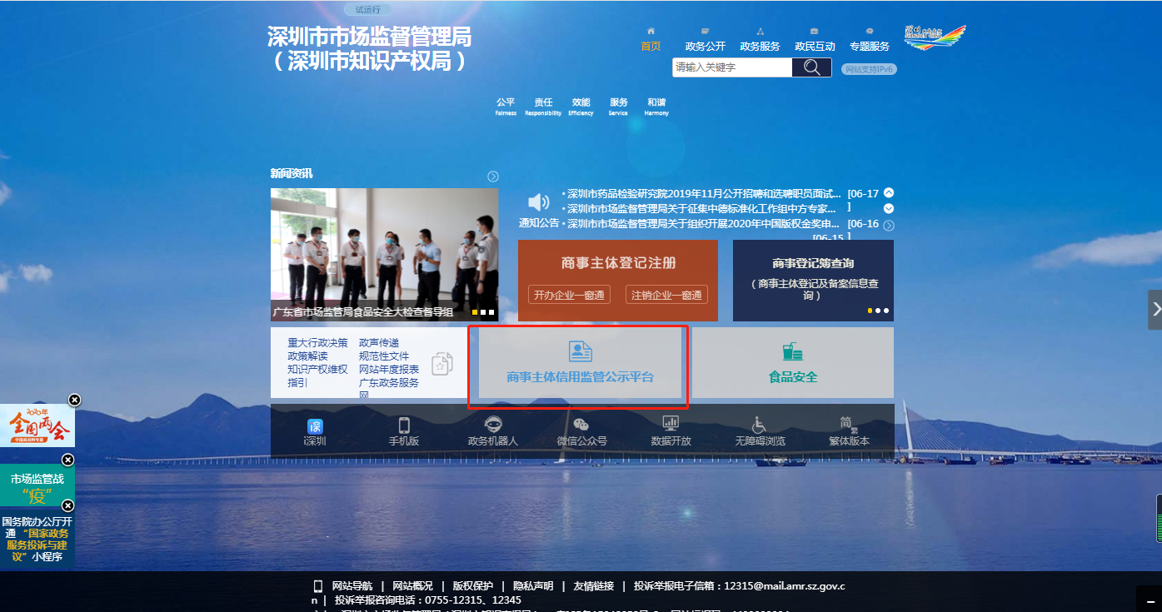Open the 网站年度报表 link

point(389,370)
